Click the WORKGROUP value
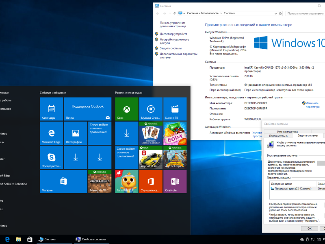Screen dimensions: 325x244 point(253,119)
